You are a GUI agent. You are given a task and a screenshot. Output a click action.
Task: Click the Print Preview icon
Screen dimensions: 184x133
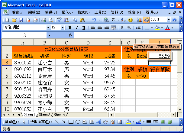[50, 20]
